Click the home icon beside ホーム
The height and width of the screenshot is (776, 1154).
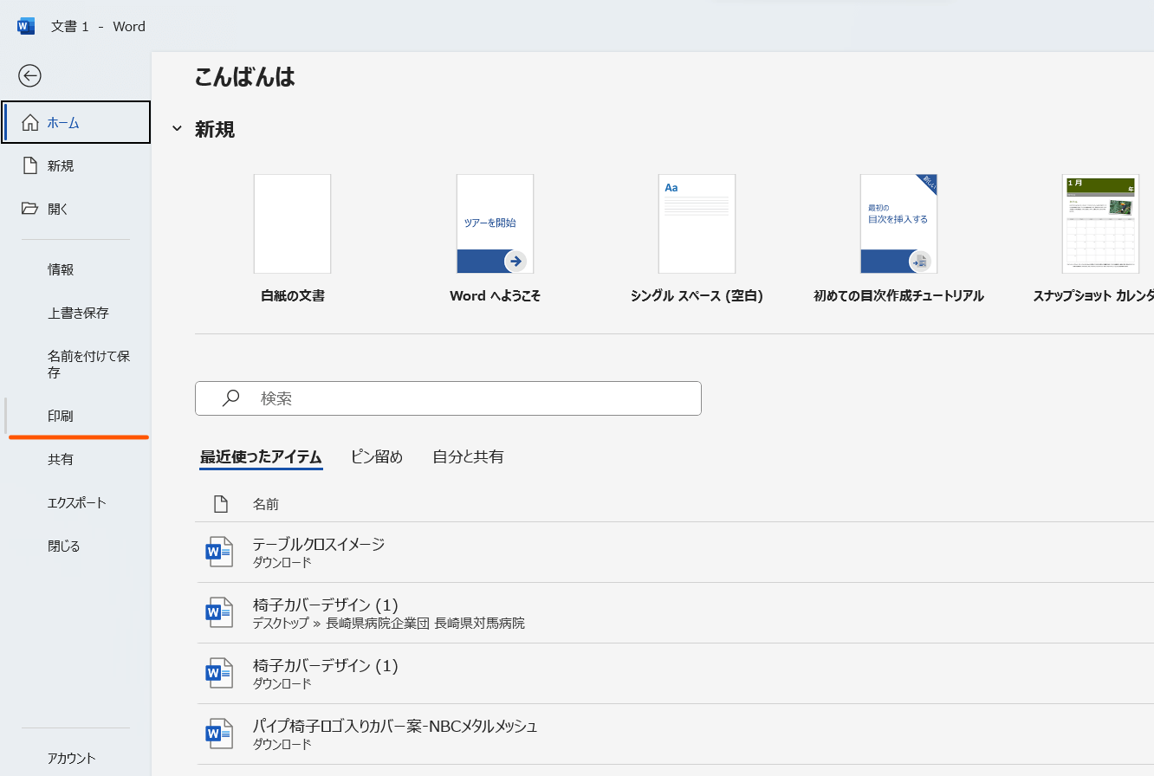coord(30,122)
